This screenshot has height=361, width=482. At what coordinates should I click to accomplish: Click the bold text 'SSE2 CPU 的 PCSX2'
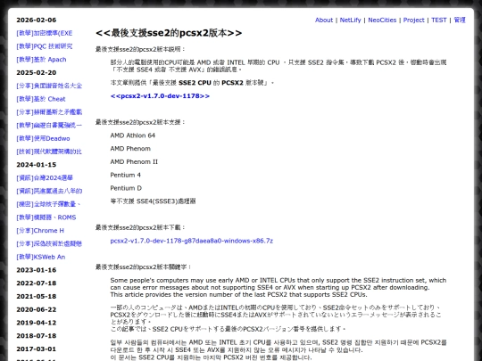point(211,83)
